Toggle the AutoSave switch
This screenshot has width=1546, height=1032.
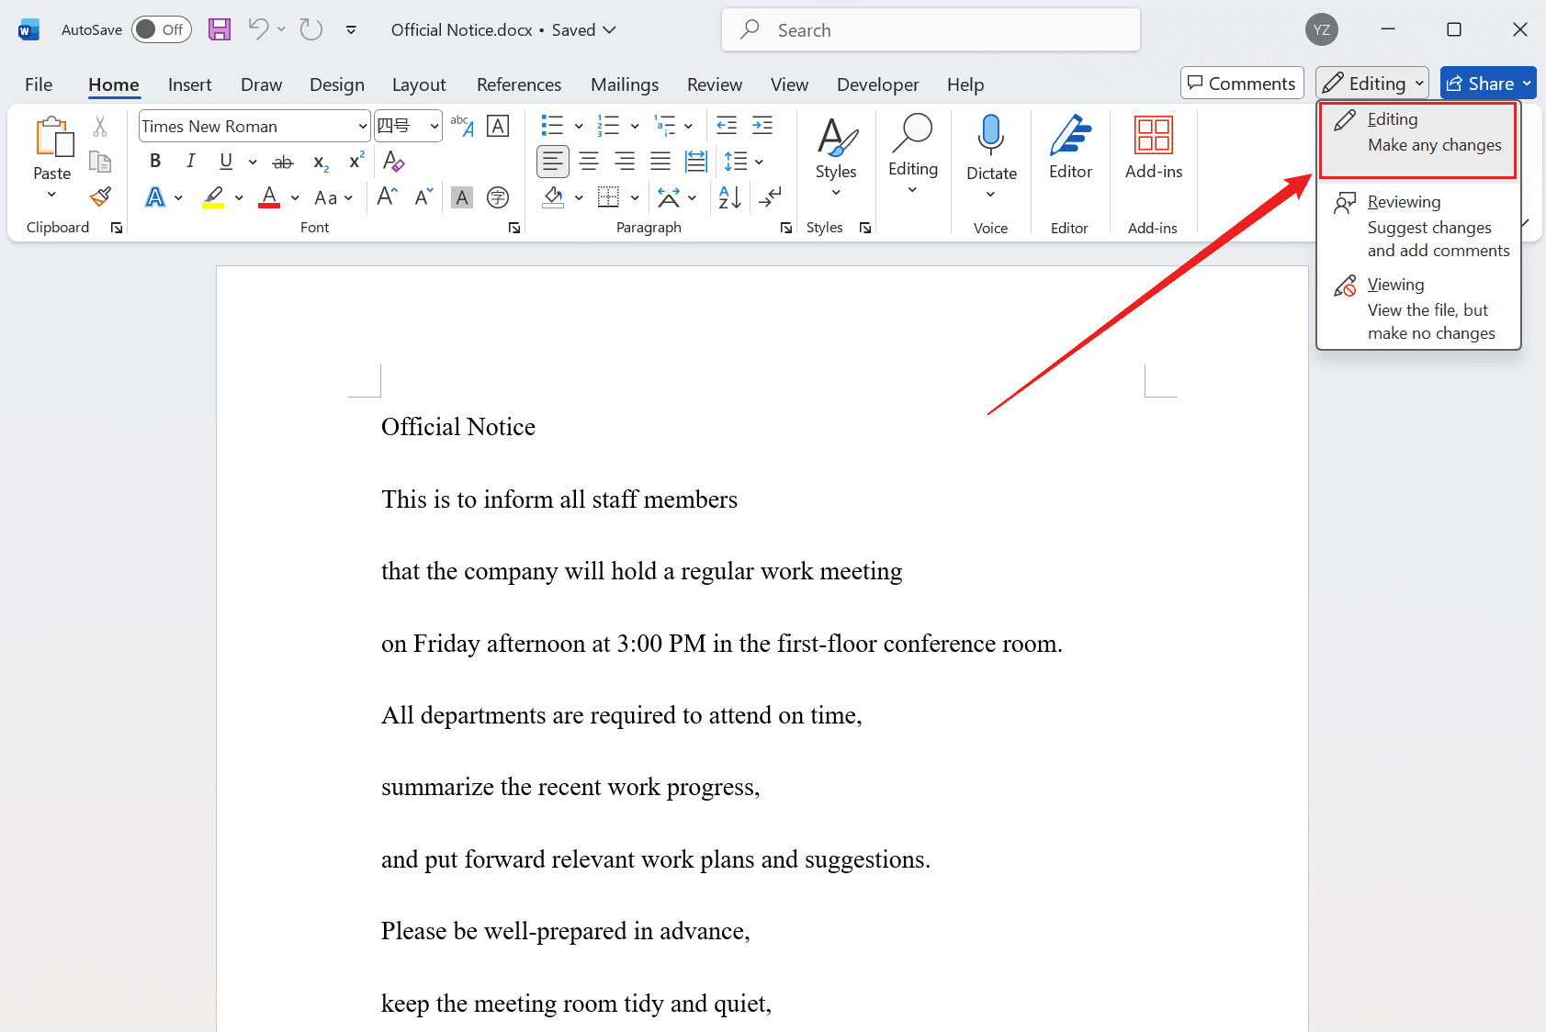[x=161, y=29]
